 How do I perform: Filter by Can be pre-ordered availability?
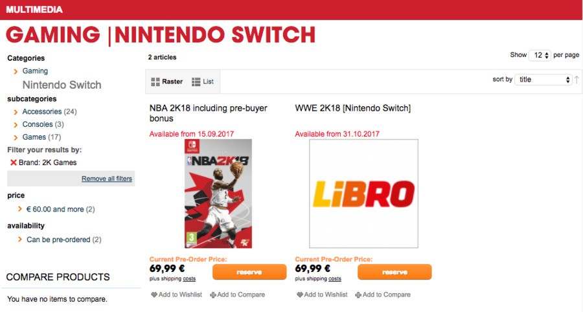coord(58,240)
